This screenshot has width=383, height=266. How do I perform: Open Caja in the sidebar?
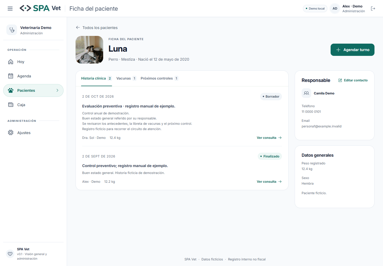33,105
